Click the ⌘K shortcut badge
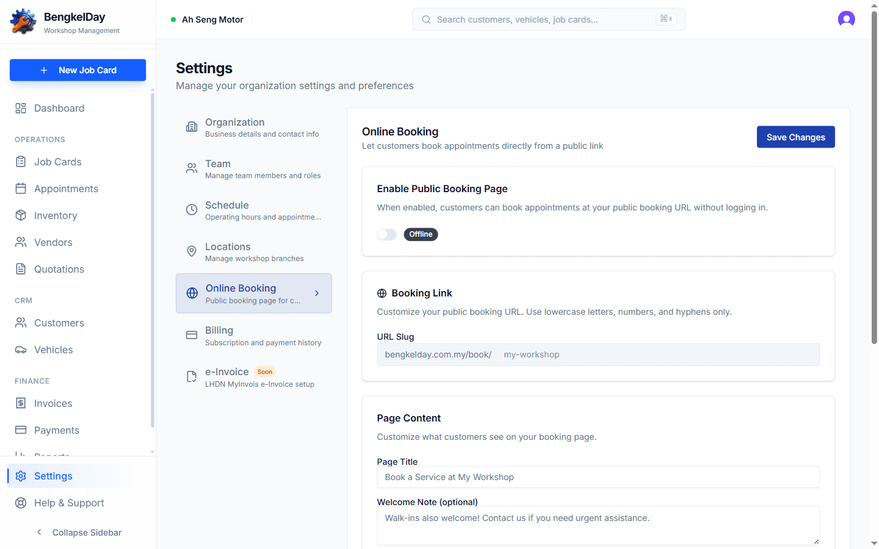The height and width of the screenshot is (549, 879). pyautogui.click(x=666, y=19)
